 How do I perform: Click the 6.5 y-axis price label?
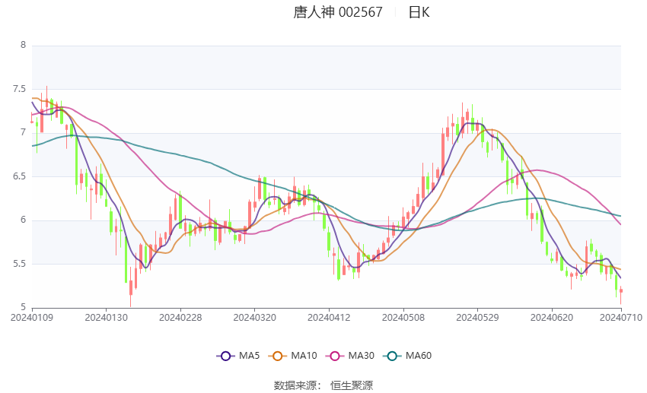pos(18,176)
